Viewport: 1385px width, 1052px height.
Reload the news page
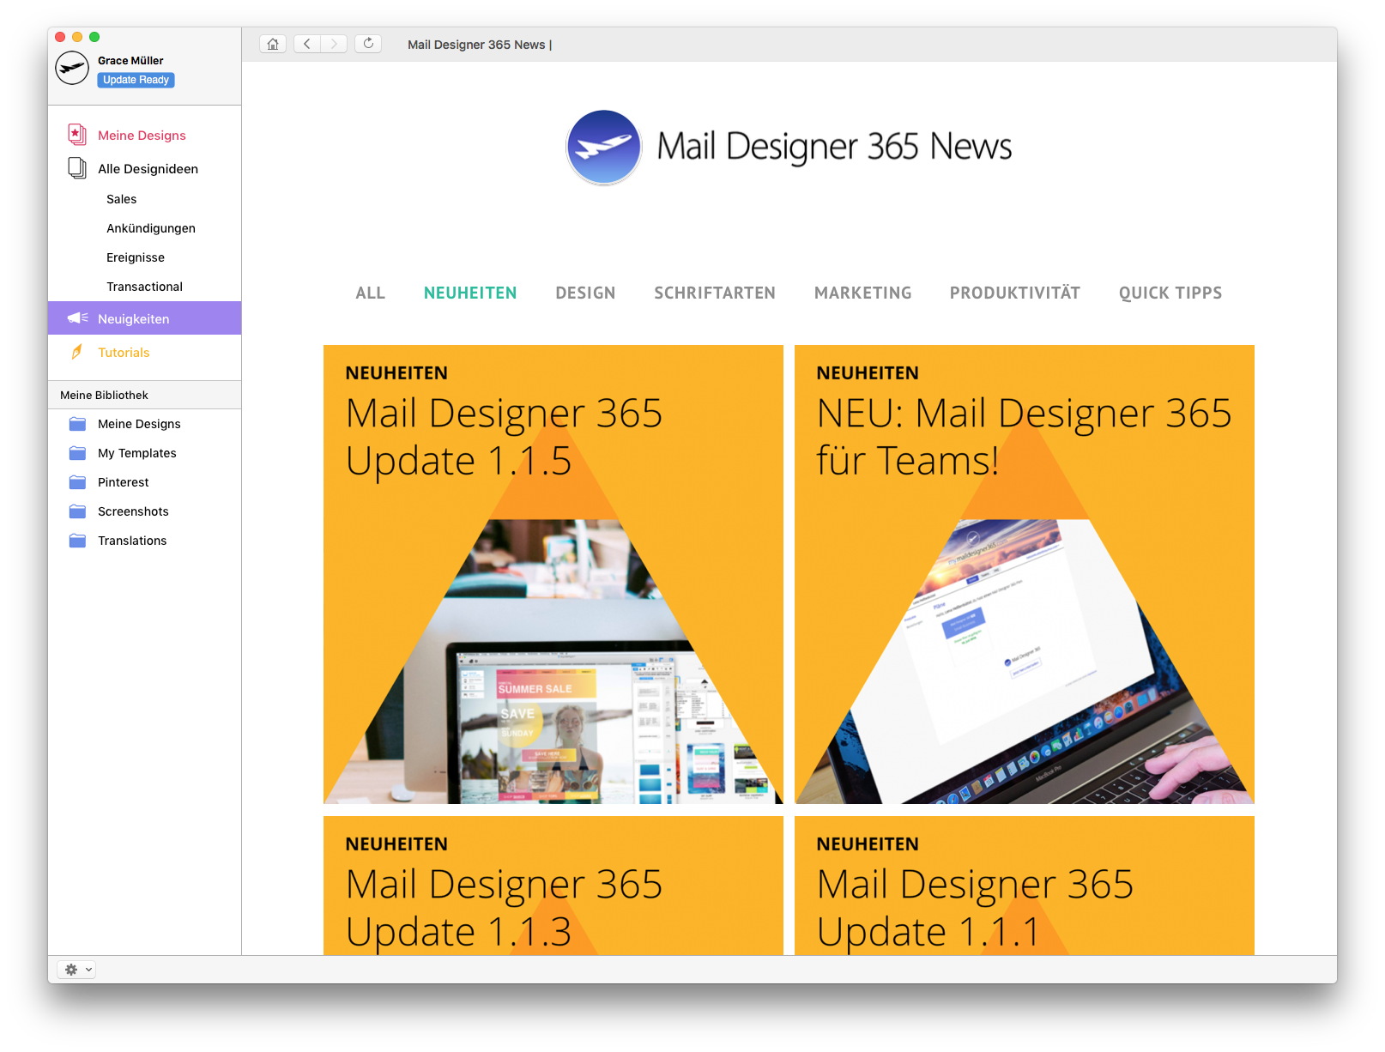[368, 44]
